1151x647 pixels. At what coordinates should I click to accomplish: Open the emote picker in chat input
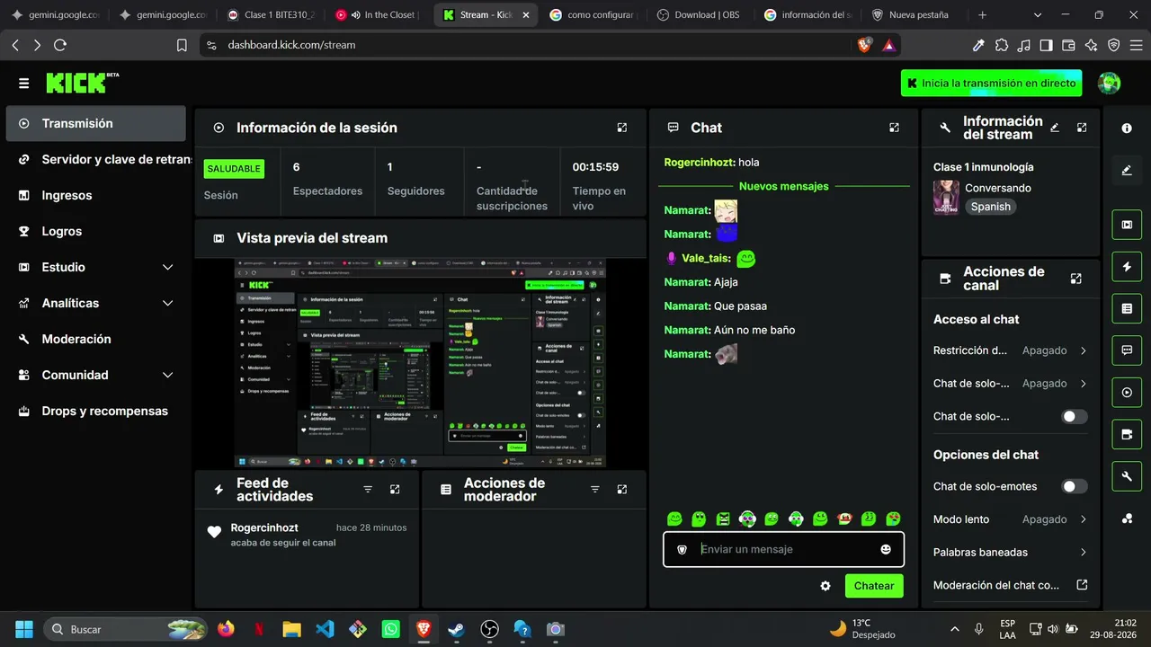coord(886,549)
